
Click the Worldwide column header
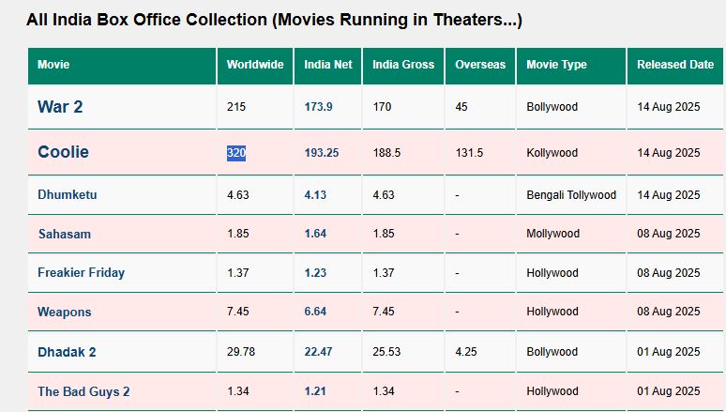[x=255, y=65]
